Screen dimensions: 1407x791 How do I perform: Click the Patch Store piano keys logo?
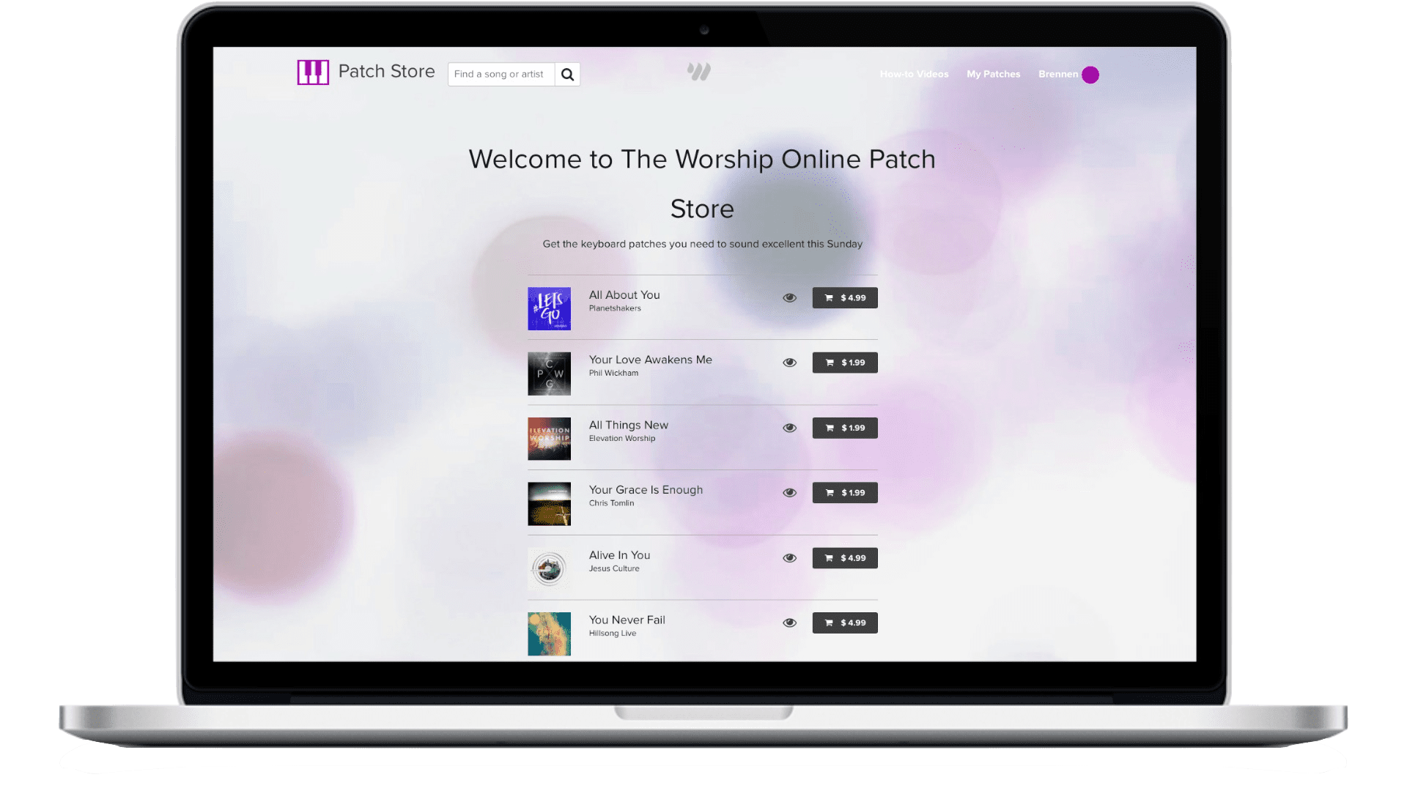tap(313, 73)
